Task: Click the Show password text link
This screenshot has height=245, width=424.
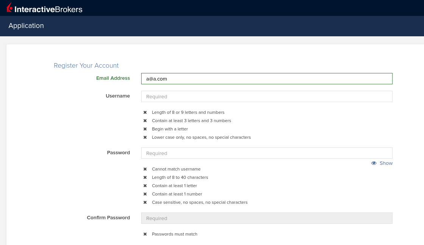Action: click(386, 163)
